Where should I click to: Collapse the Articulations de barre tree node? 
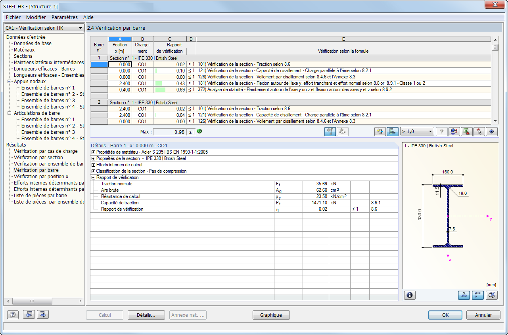[10, 113]
